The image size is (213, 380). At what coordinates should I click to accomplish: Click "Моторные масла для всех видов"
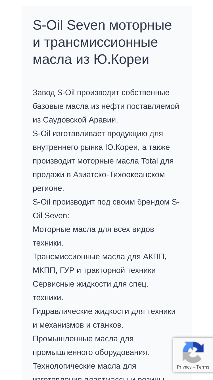tap(93, 229)
